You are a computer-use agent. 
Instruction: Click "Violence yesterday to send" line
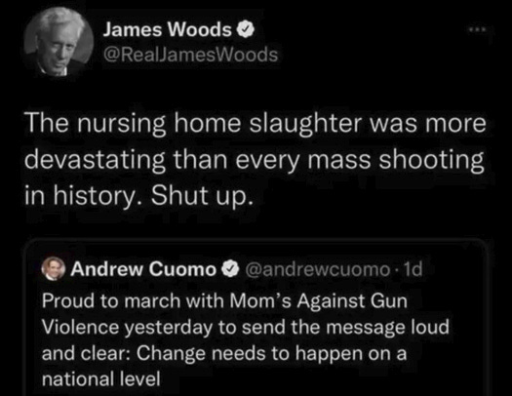point(246,327)
